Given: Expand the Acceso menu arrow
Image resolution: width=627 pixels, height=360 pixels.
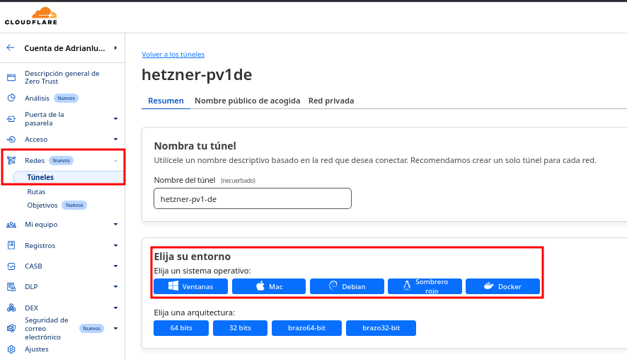Looking at the screenshot, I should coord(115,140).
